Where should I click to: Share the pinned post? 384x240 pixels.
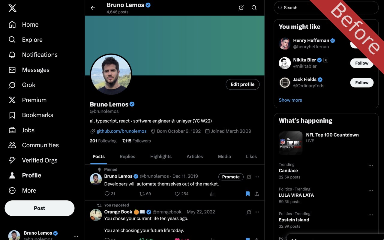click(257, 194)
